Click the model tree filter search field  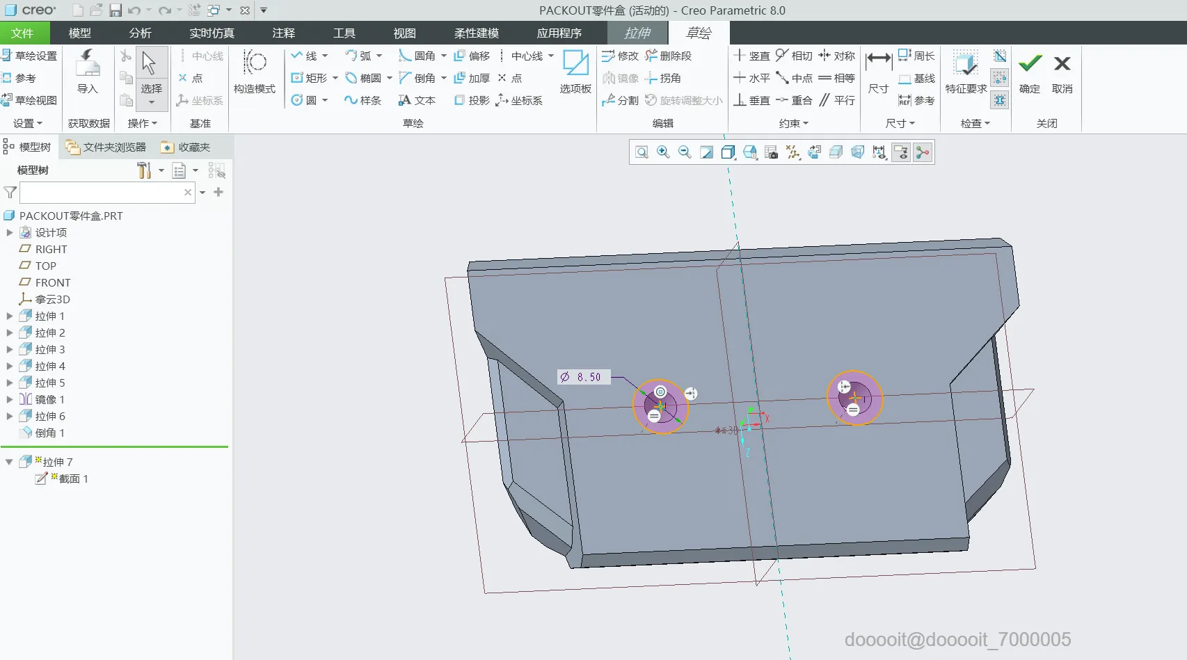pos(101,193)
